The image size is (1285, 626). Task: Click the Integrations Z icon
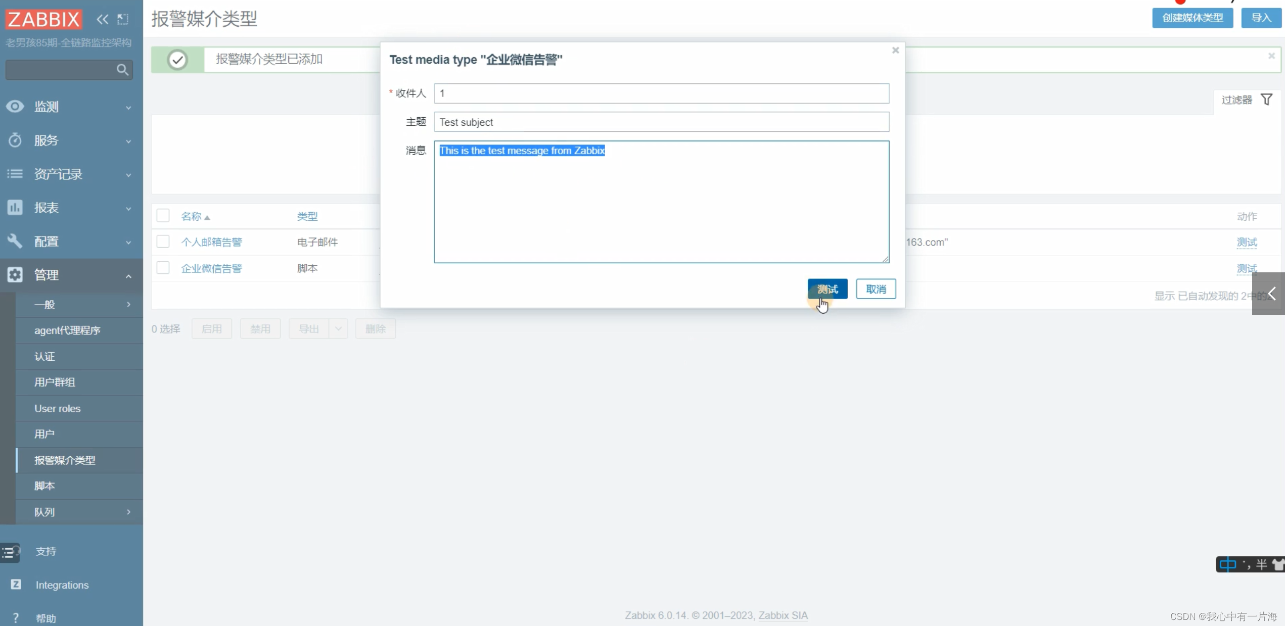coord(16,584)
